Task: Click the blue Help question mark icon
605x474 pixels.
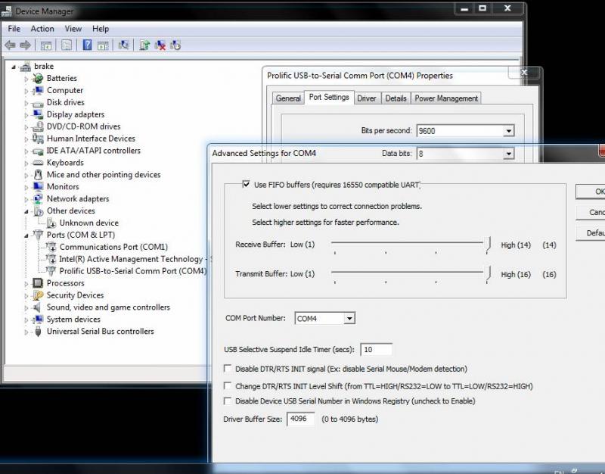Action: [x=87, y=45]
